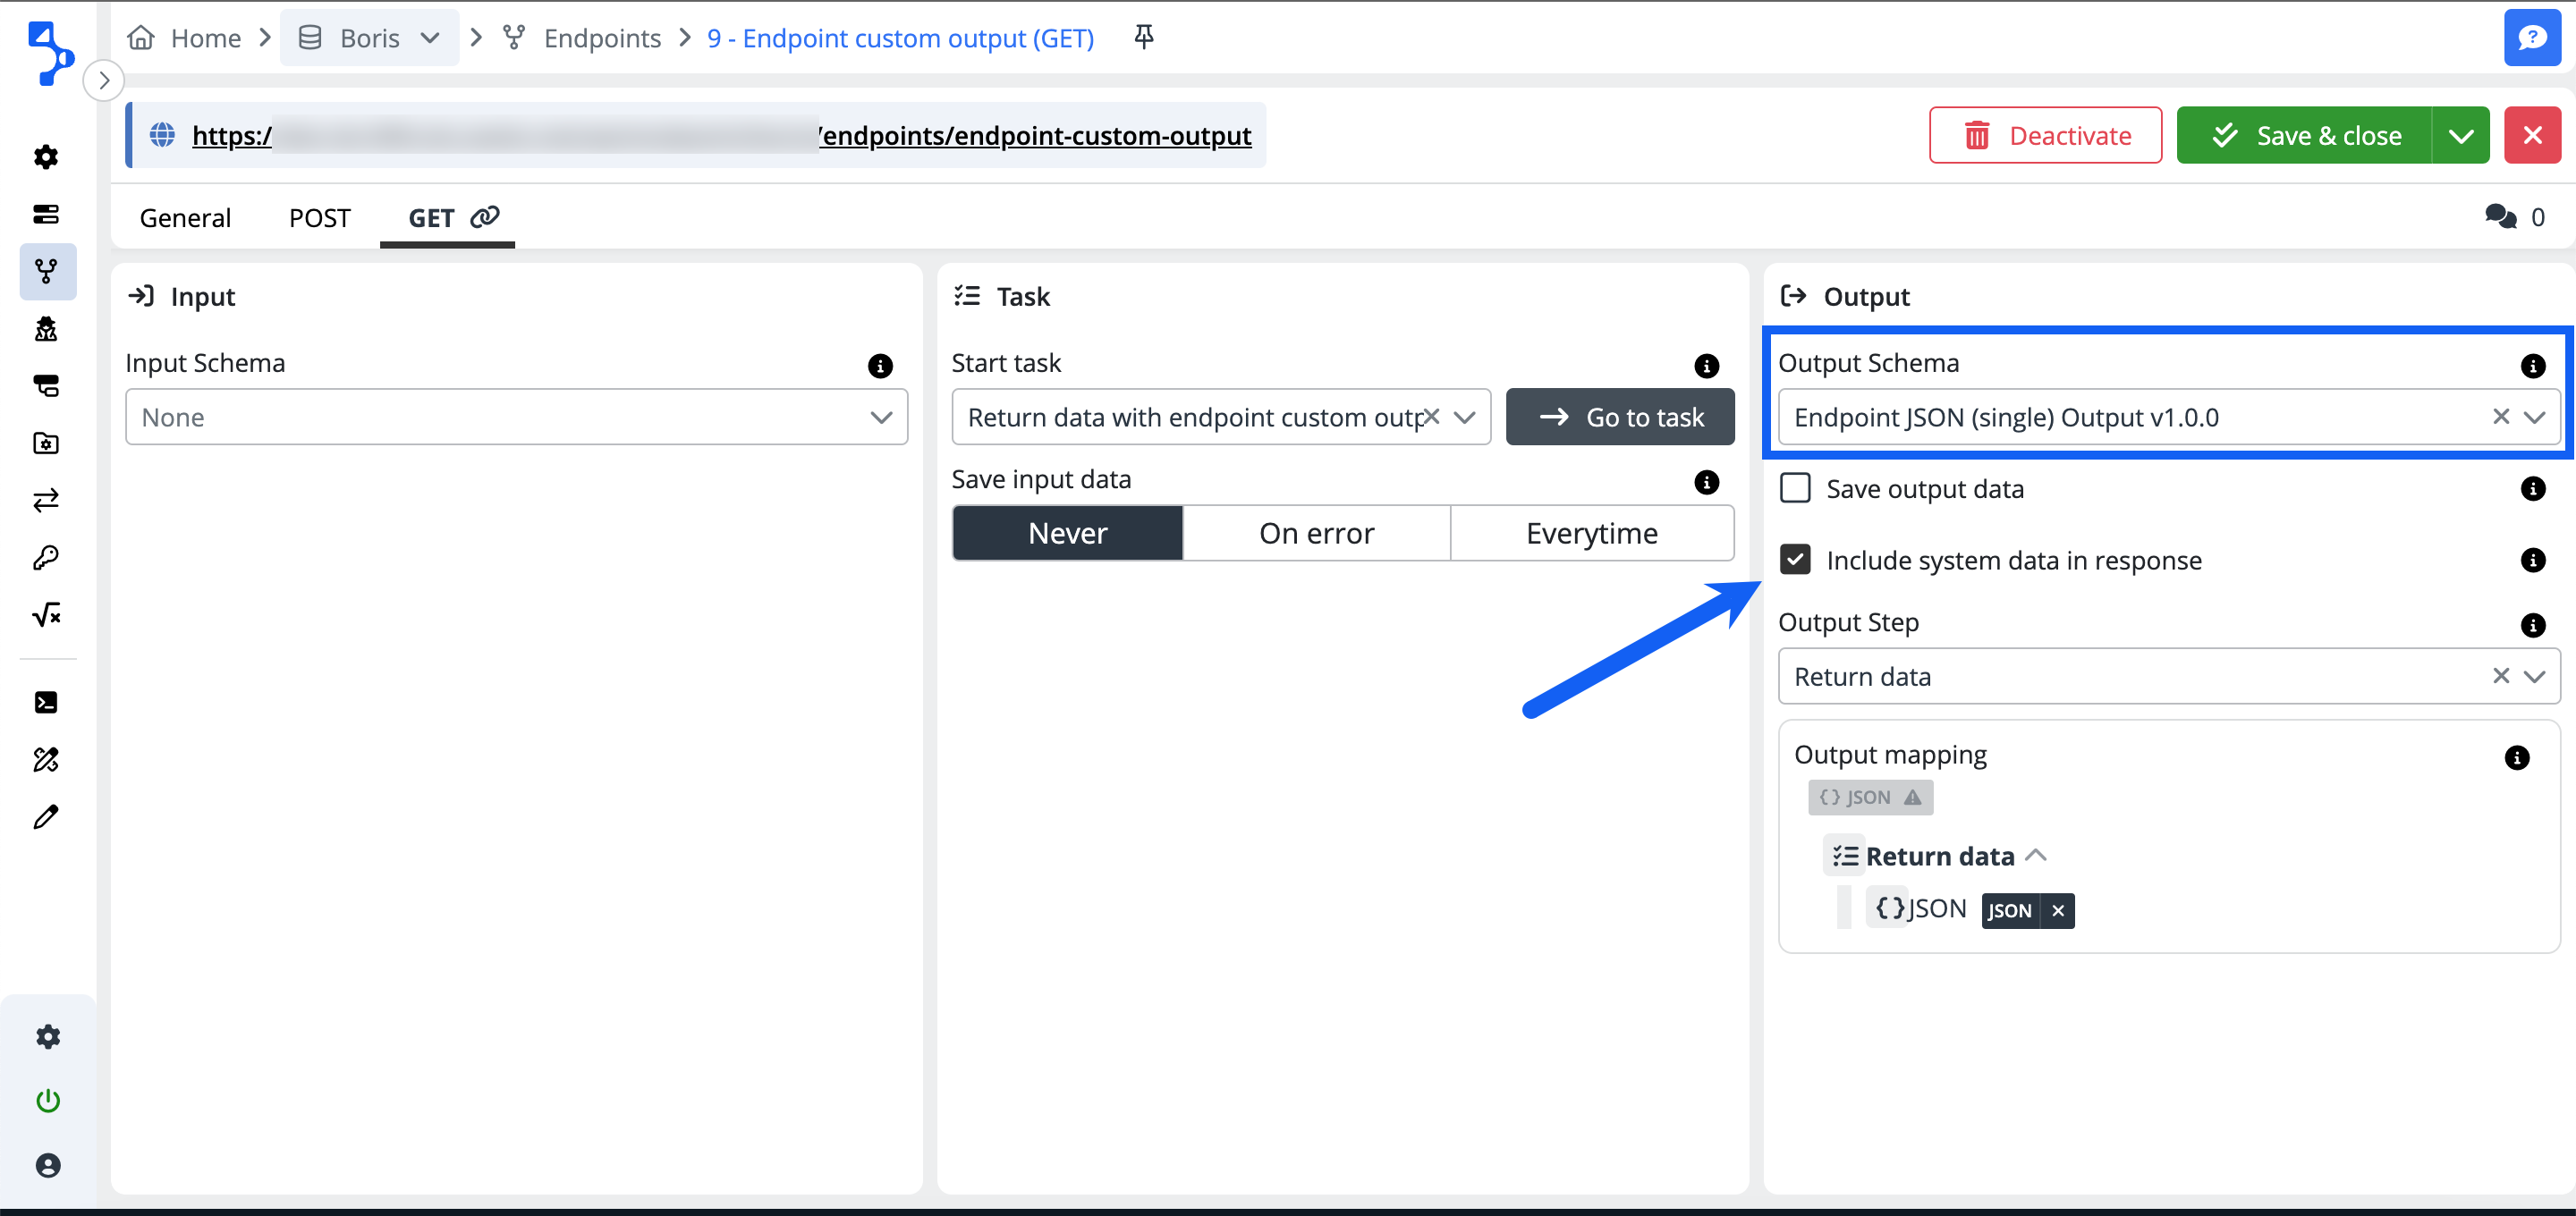2576x1216 pixels.
Task: Enable the Save output data checkbox
Action: [x=1795, y=488]
